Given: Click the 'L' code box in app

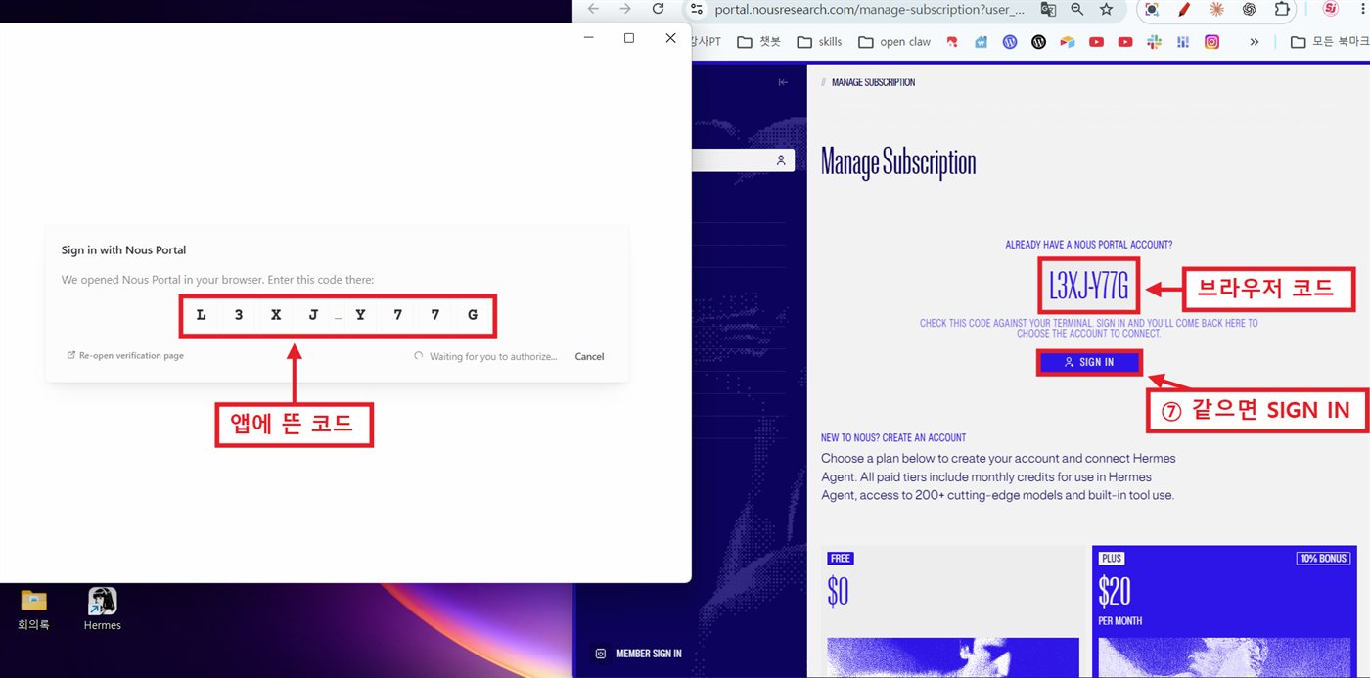Looking at the screenshot, I should [x=201, y=315].
